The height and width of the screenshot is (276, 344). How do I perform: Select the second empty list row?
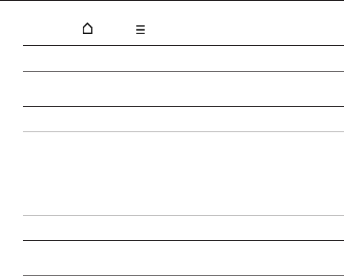pos(183,89)
